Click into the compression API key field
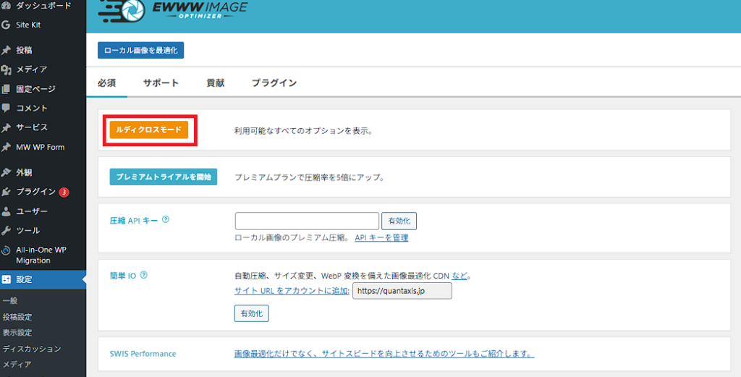This screenshot has width=741, height=377. tap(307, 221)
